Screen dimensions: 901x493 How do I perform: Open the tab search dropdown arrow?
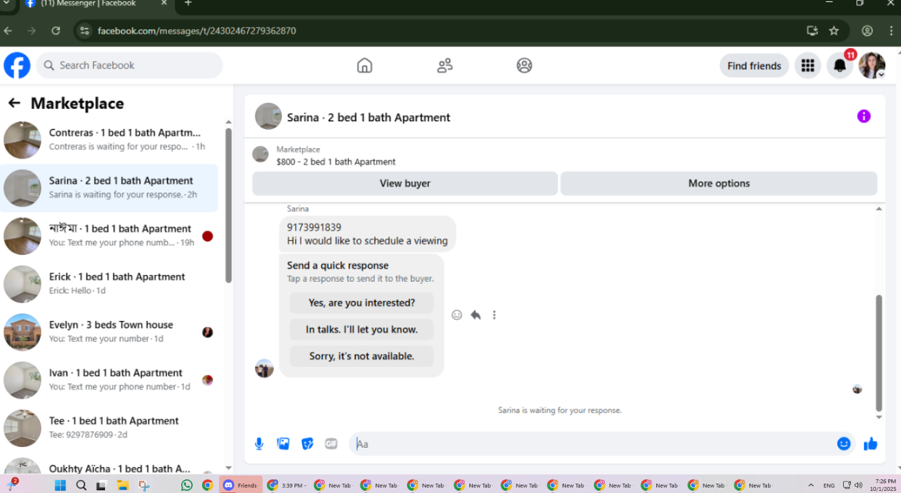[6, 3]
